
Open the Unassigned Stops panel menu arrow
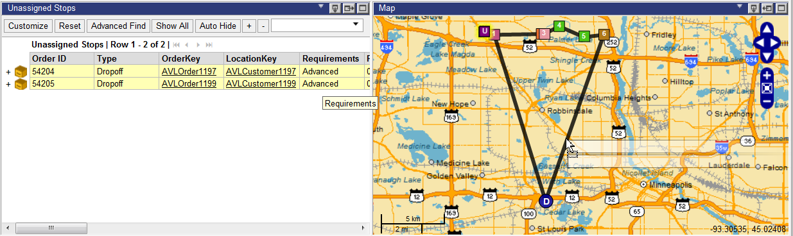[322, 7]
